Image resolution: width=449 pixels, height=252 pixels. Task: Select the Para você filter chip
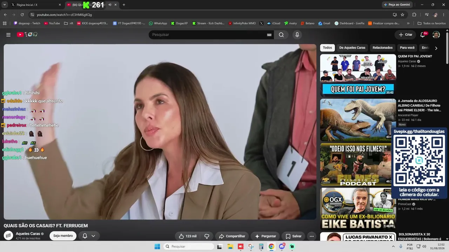(407, 48)
